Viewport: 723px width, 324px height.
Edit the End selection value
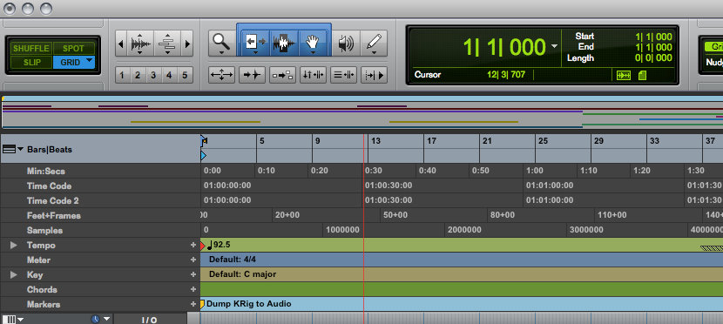(653, 48)
